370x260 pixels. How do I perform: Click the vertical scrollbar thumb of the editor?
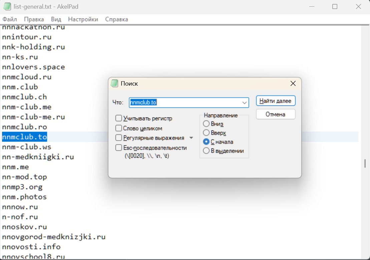point(365,163)
